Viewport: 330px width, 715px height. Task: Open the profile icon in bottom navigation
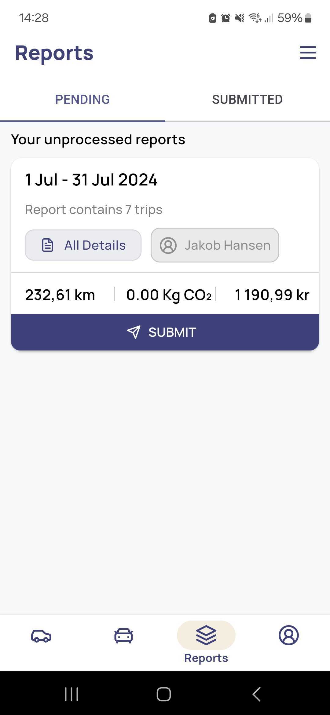[x=288, y=635]
